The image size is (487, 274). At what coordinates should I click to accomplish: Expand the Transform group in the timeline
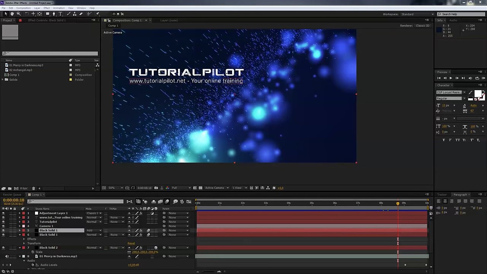[24, 243]
